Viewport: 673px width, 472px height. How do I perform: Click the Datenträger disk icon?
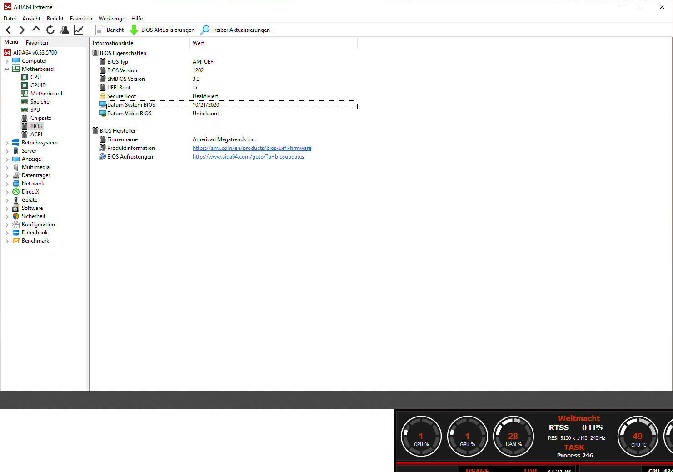pos(16,175)
